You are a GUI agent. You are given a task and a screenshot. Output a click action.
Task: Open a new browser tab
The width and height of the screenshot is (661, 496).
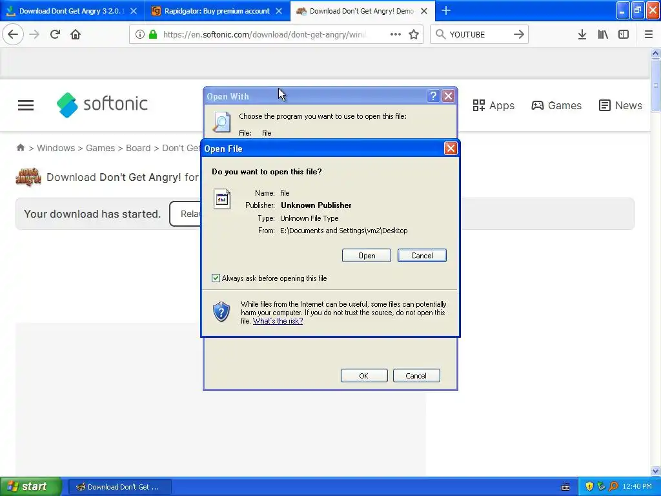pyautogui.click(x=446, y=10)
